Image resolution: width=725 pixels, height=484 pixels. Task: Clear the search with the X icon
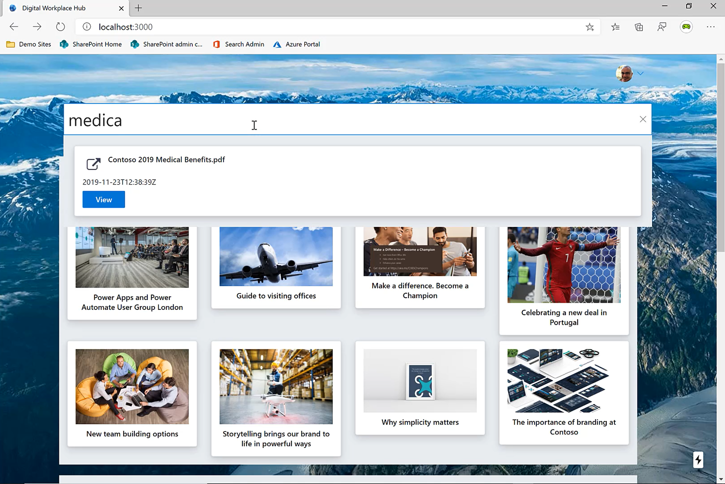(643, 119)
